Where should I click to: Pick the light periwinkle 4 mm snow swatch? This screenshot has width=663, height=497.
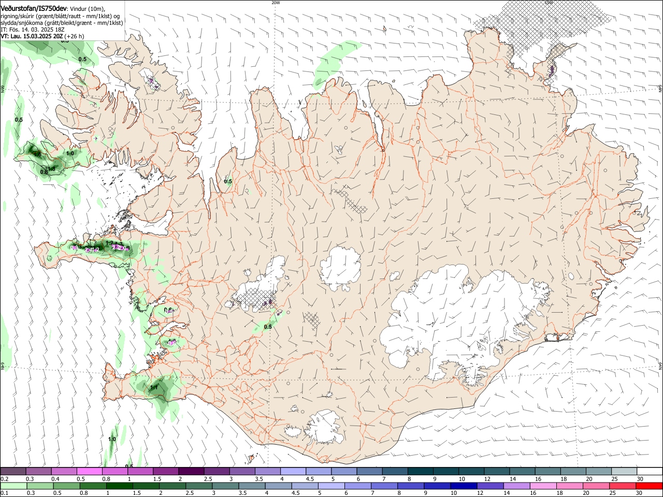(293, 471)
